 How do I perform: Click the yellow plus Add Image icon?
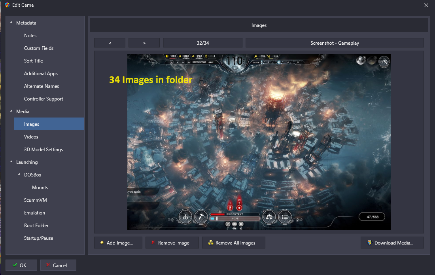[102, 243]
